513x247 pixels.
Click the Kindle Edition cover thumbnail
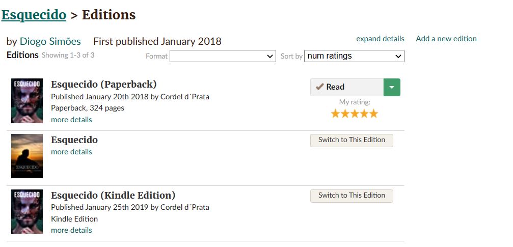tap(27, 211)
